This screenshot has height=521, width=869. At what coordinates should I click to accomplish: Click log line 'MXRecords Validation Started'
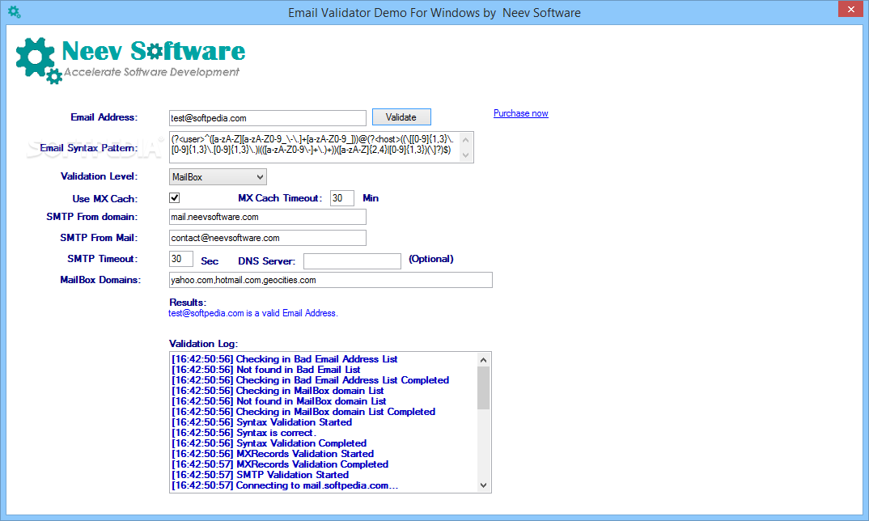coord(273,454)
